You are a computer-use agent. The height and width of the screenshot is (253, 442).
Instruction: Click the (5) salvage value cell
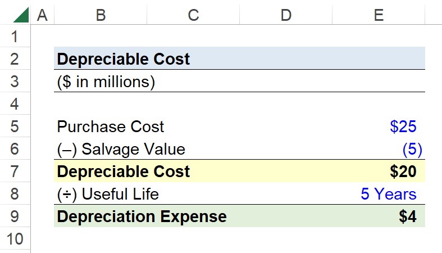(412, 149)
